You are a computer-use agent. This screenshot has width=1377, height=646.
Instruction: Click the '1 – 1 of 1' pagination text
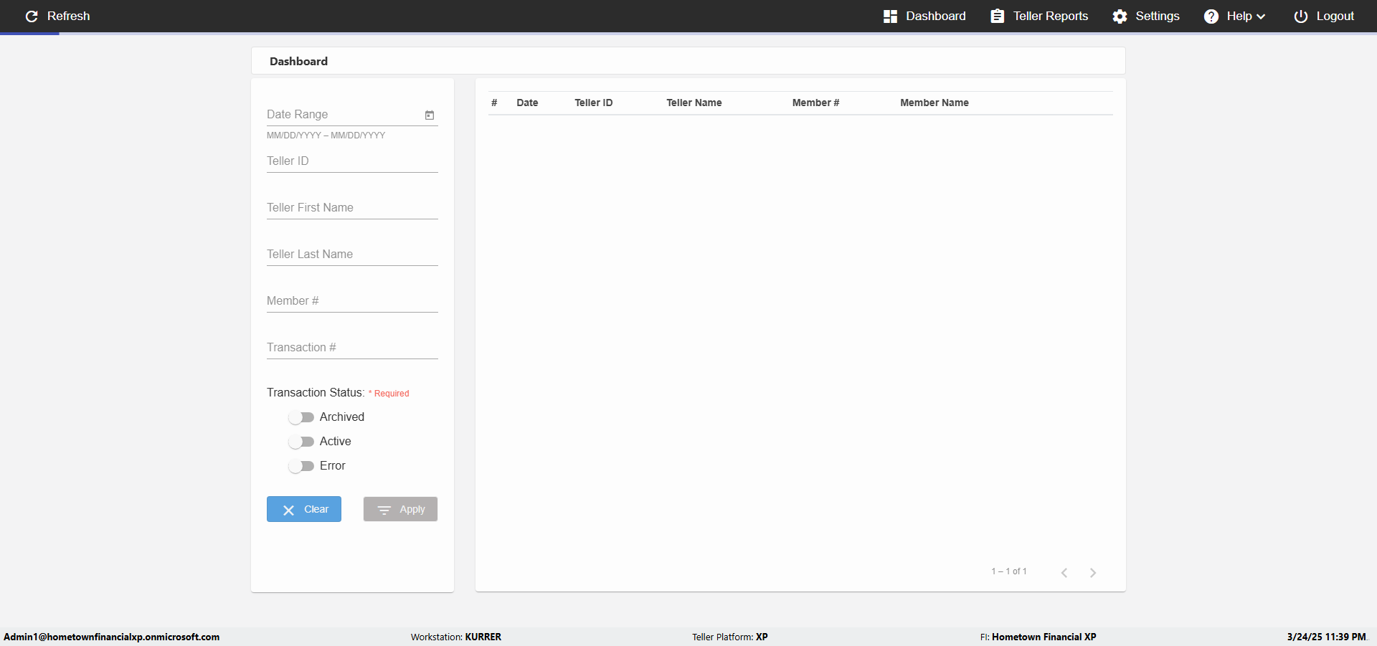1009,571
